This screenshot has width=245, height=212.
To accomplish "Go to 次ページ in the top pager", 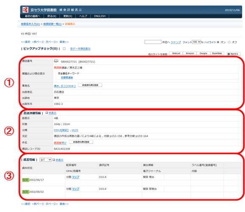I will 52,42.
